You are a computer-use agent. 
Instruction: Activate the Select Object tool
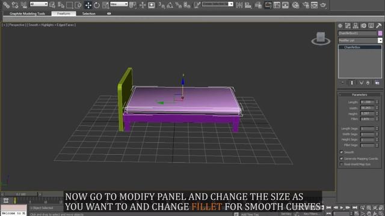pyautogui.click(x=52, y=5)
